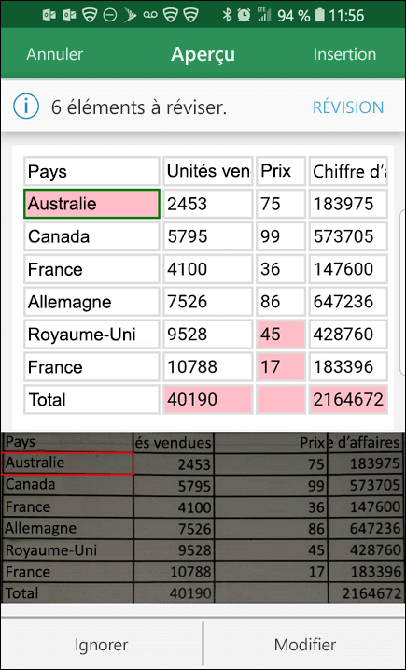This screenshot has height=670, width=406.
Task: Select cell 7526 in preview table
Action: [208, 302]
